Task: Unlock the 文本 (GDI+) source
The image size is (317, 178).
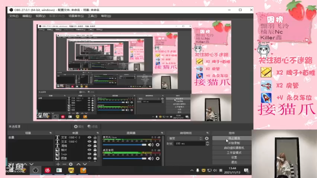Action: pyautogui.click(x=95, y=142)
